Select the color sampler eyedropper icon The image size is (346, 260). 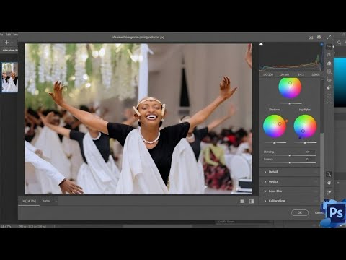[x=329, y=192]
